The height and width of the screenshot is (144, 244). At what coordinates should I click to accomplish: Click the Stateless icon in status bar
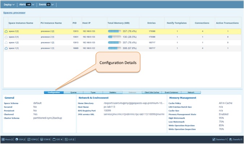coord(214,139)
